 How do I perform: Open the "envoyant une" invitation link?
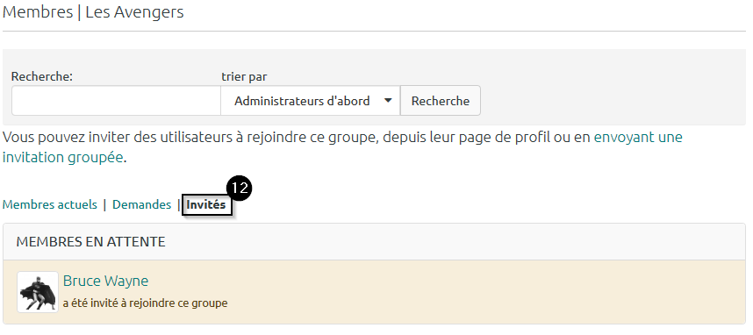[638, 138]
